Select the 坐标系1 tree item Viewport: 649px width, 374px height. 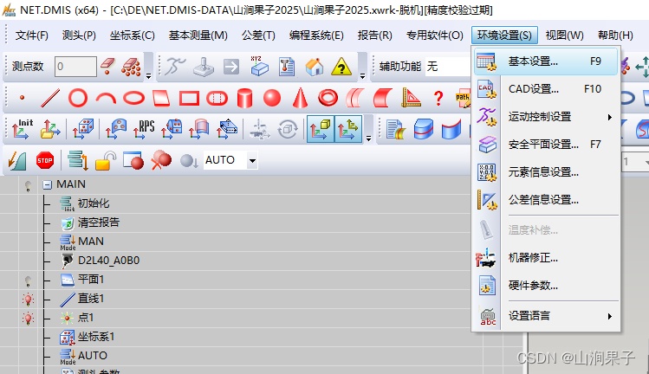coord(96,337)
